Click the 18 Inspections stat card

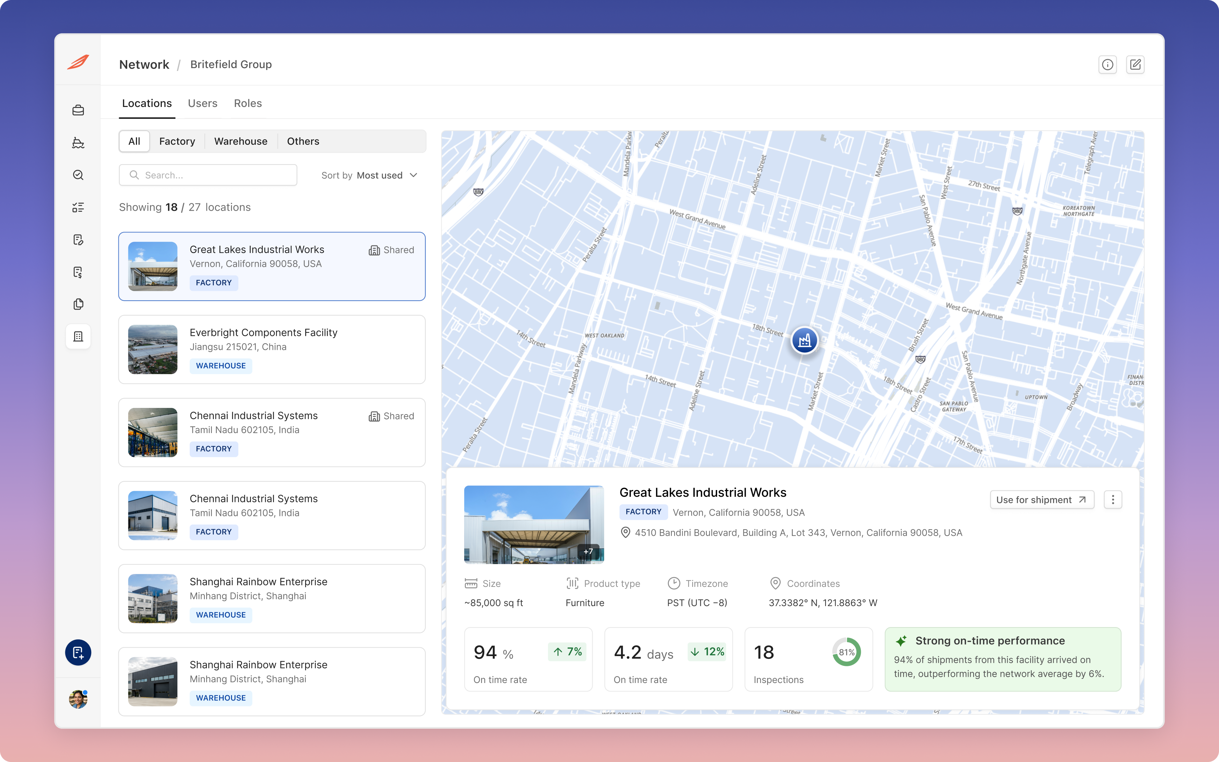click(x=808, y=659)
